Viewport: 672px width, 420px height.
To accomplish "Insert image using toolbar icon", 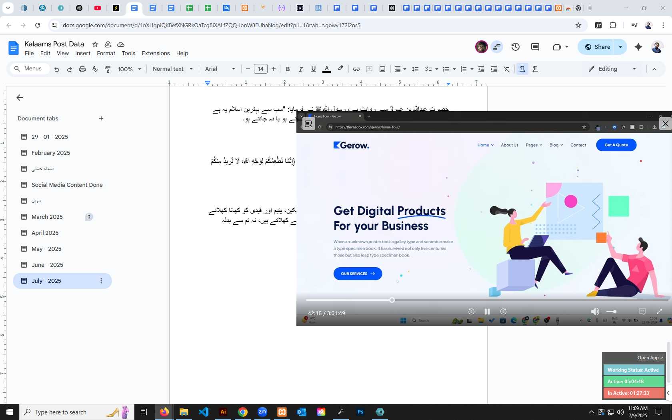I will tap(382, 69).
